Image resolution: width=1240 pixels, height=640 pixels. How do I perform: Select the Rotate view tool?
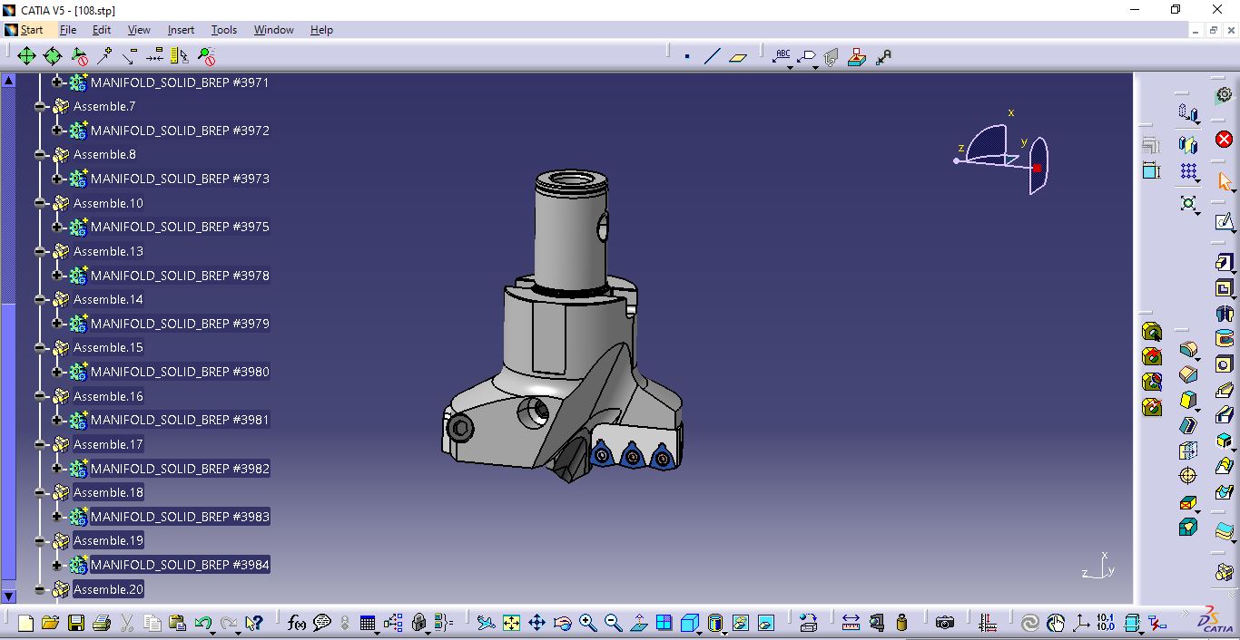562,623
